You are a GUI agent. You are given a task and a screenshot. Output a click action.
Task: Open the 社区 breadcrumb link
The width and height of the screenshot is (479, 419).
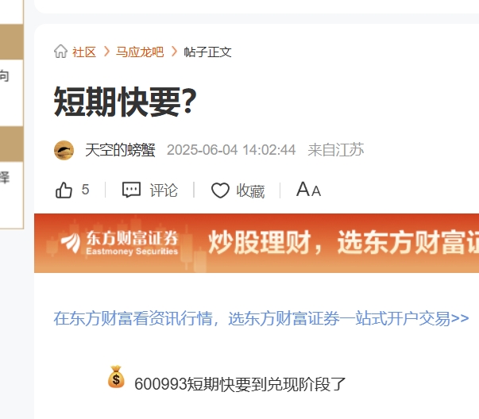(84, 52)
